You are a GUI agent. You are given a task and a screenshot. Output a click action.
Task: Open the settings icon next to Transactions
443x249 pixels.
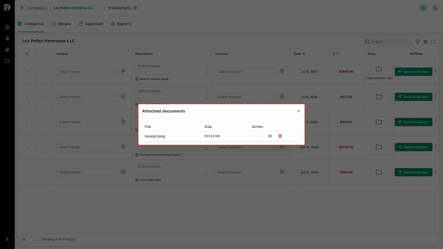135,8
